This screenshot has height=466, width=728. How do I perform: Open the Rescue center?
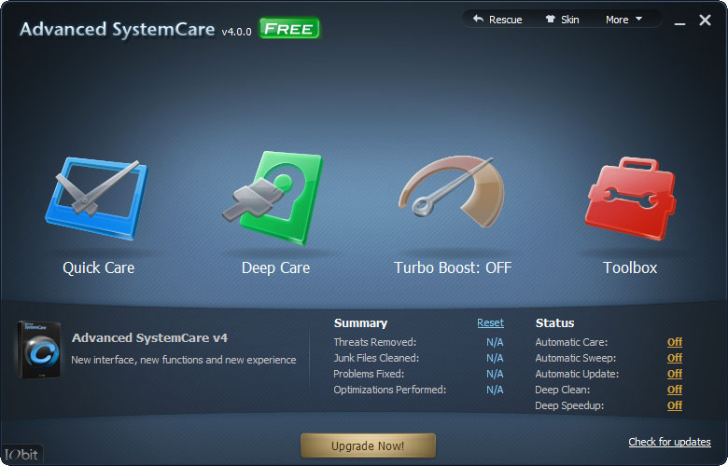497,20
